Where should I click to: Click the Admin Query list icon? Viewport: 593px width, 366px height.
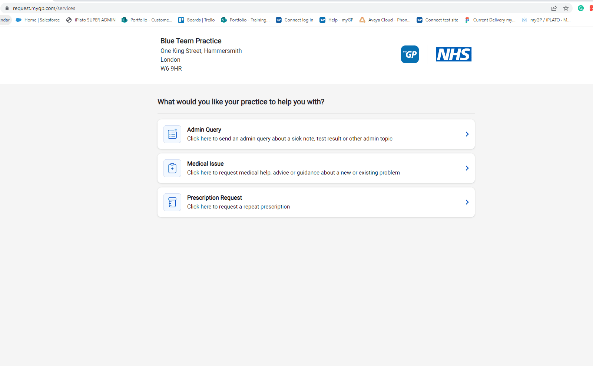(x=172, y=134)
